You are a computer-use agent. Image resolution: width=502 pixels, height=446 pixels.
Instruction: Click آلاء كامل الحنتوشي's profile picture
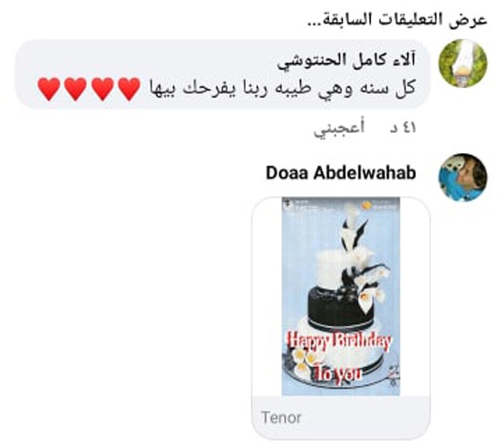[463, 64]
